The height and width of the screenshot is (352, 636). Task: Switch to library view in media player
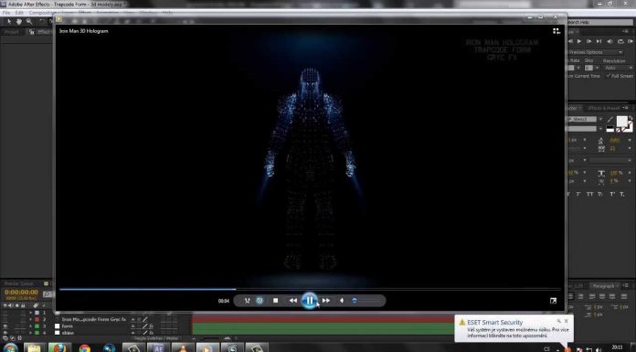556,31
